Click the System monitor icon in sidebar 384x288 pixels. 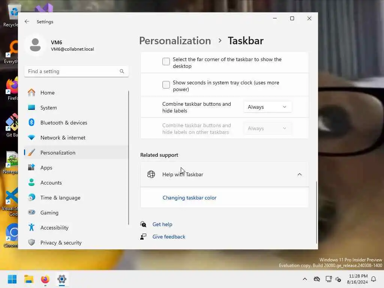point(31,108)
